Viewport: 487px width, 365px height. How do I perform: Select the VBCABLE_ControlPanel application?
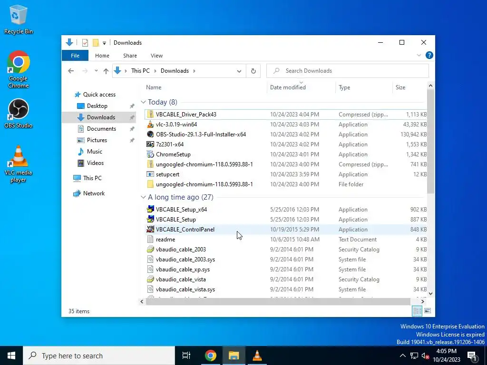point(286,230)
